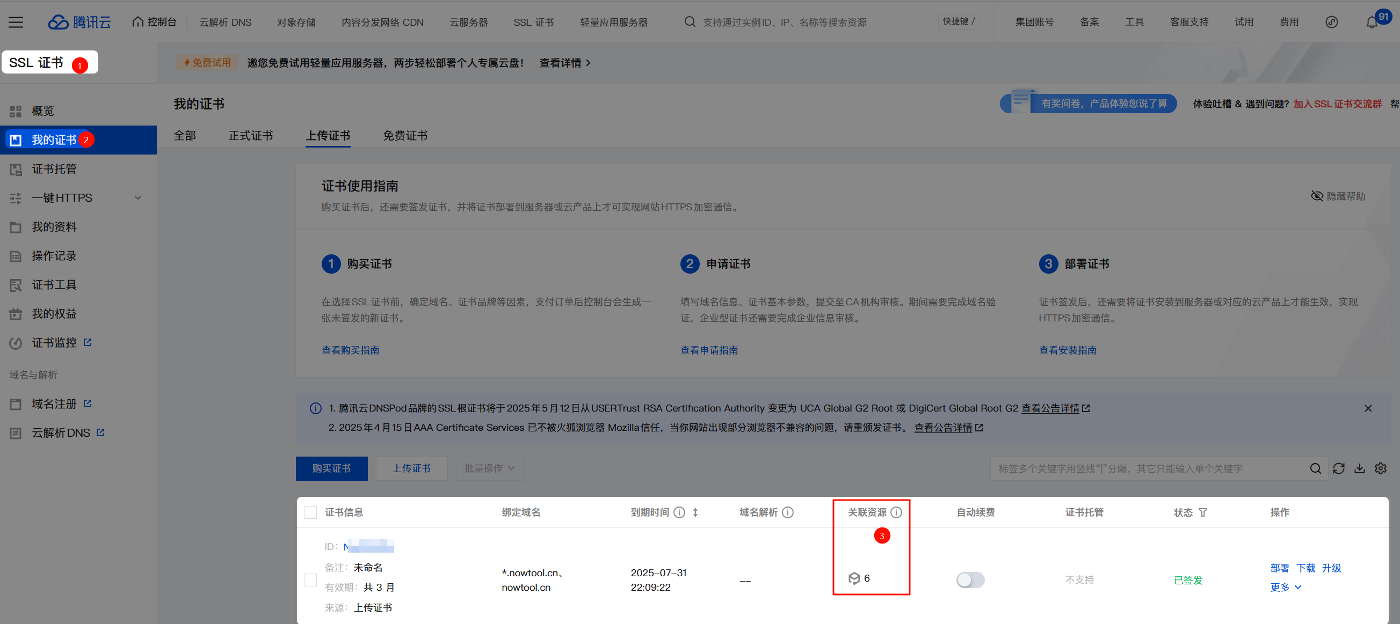Click info icon next to 关联资源
This screenshot has width=1400, height=624.
896,512
